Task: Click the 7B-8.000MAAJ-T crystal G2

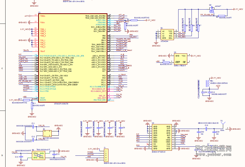Action: pos(39,155)
